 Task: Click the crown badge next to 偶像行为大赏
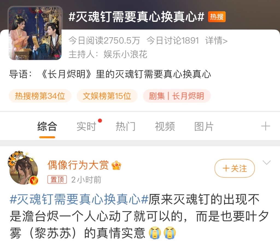pyautogui.click(x=116, y=165)
